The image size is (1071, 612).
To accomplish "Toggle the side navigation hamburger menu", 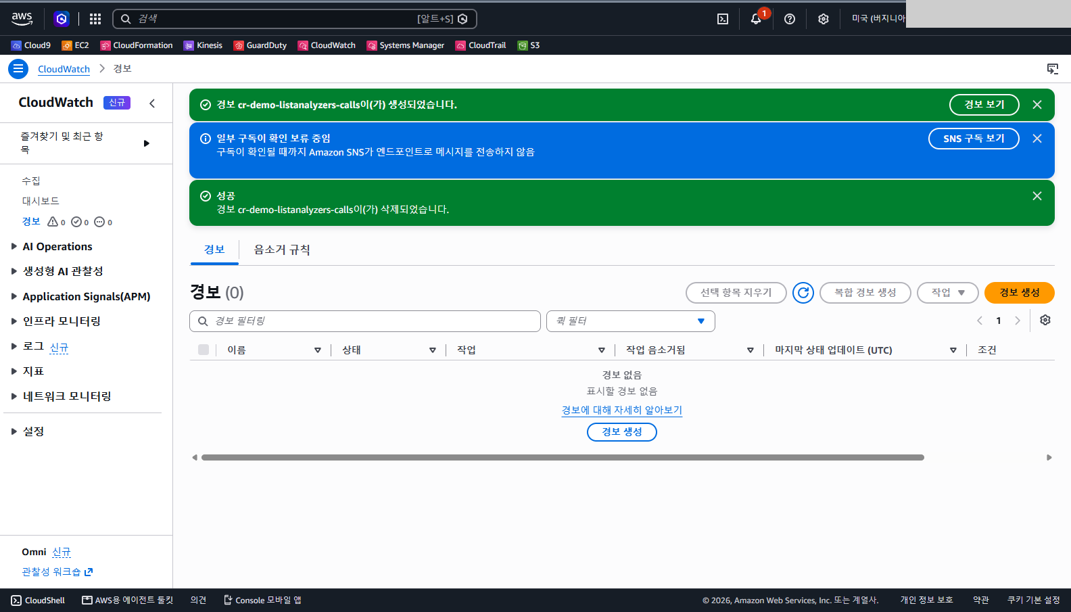I will pyautogui.click(x=18, y=69).
